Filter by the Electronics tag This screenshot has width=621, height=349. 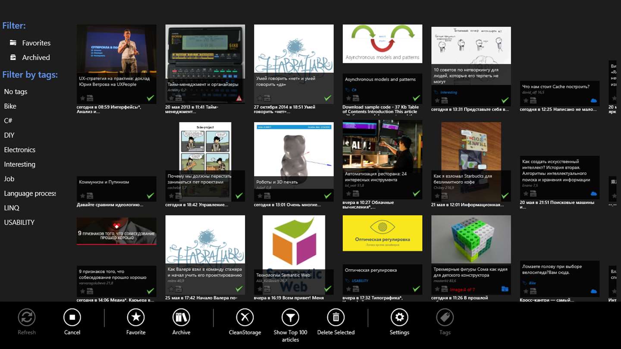(19, 150)
